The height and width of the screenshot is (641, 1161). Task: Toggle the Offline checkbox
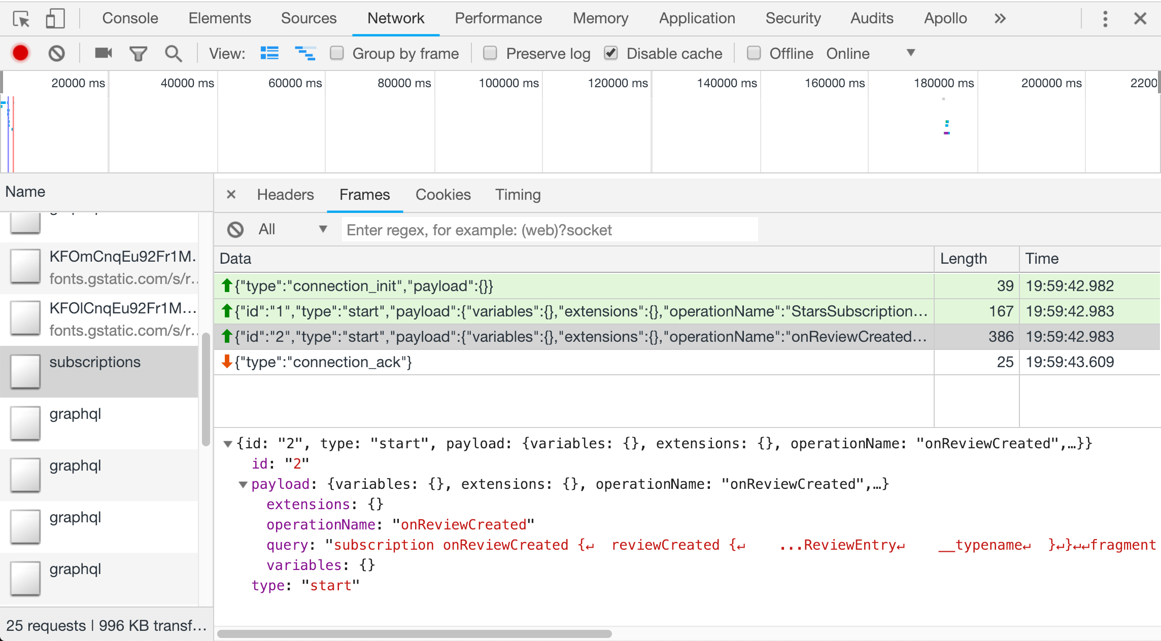click(x=754, y=53)
